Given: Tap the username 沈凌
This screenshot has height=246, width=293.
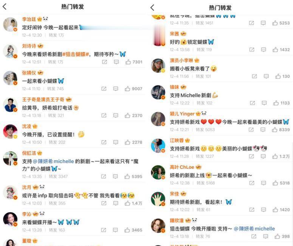Looking at the screenshot, I should coord(27,126).
